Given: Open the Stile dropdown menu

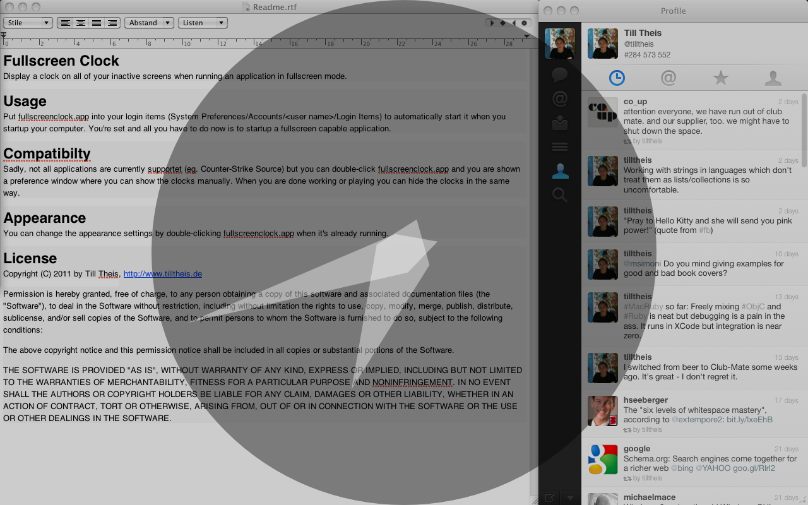Looking at the screenshot, I should [x=27, y=22].
